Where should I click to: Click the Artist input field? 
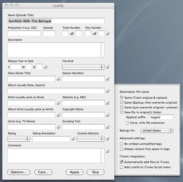click(x=31, y=103)
